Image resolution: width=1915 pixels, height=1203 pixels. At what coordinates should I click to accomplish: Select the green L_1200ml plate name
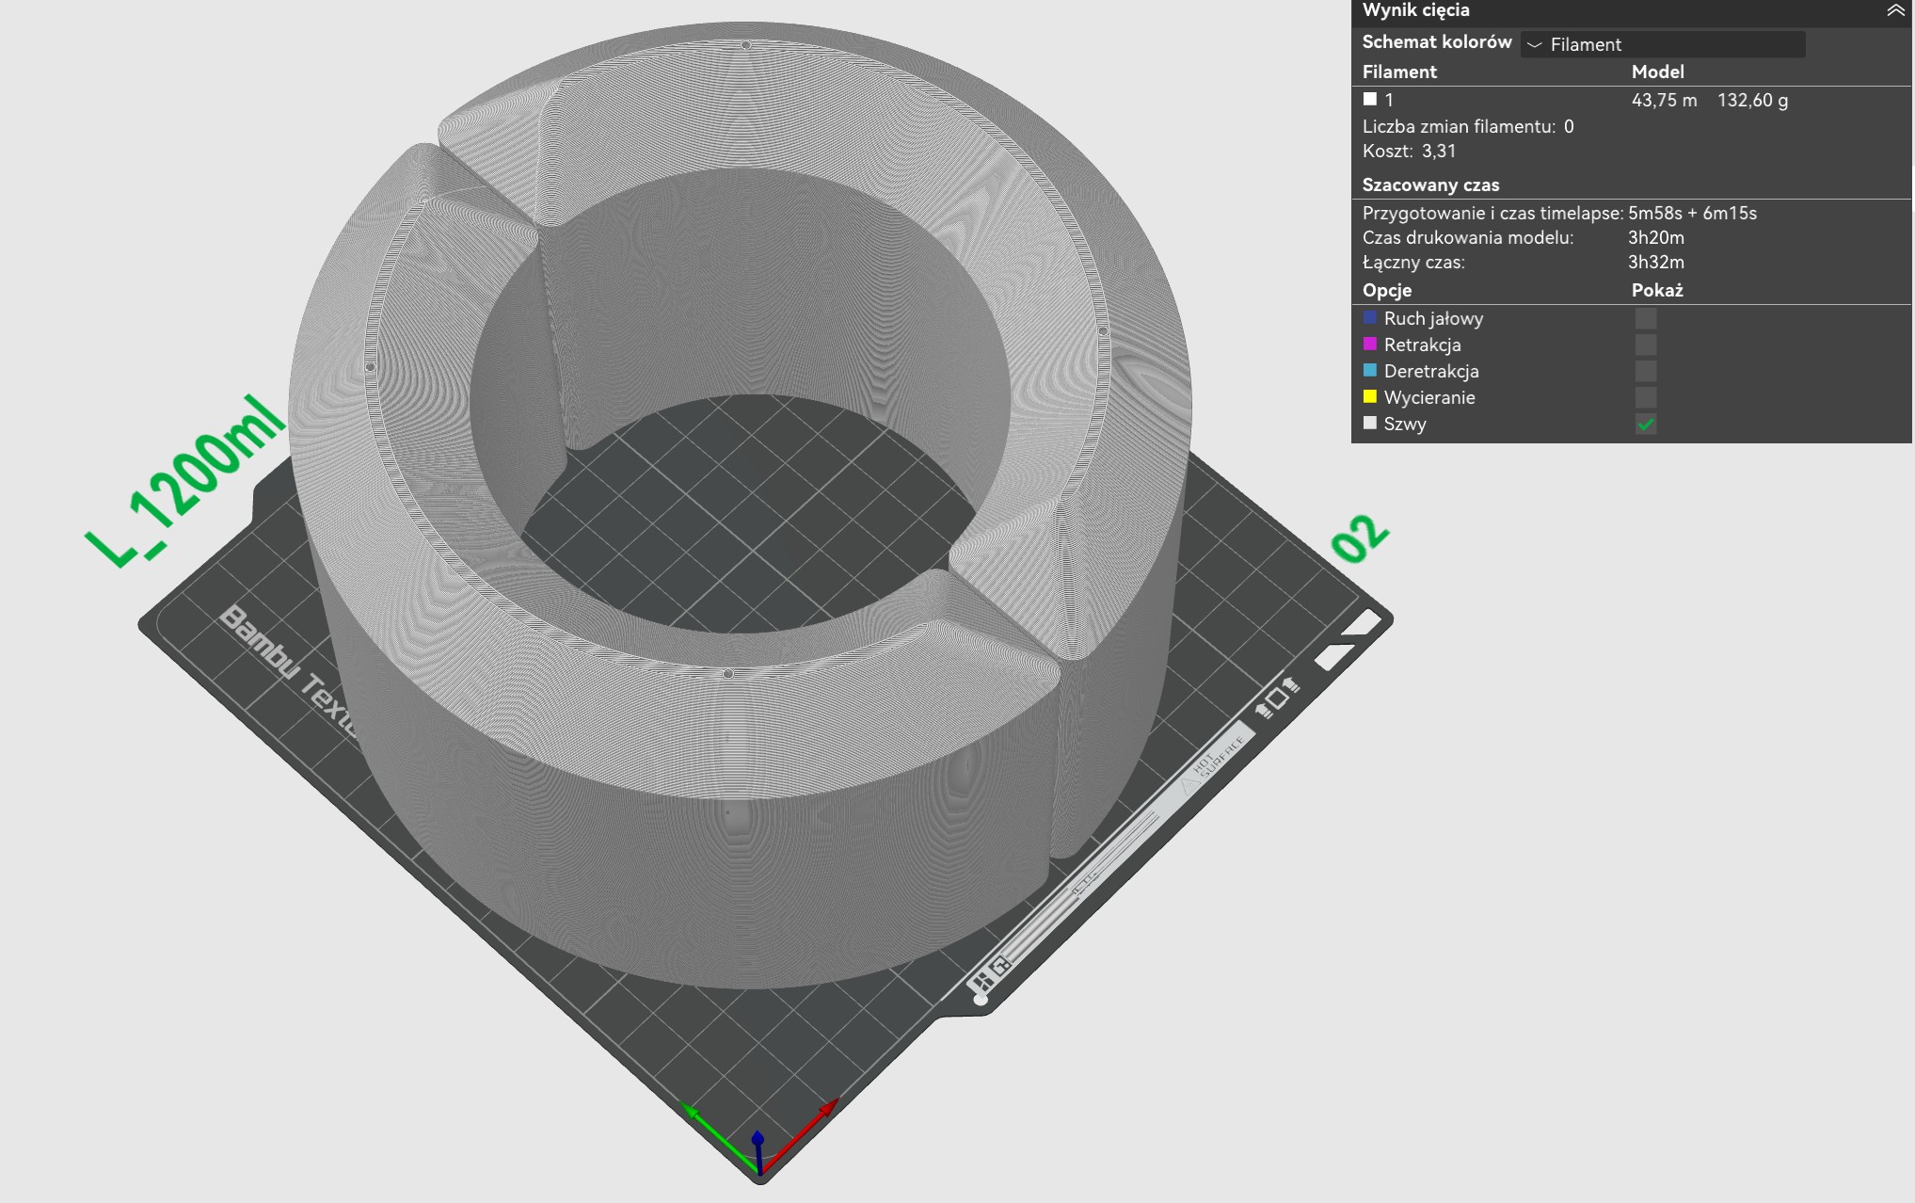coord(185,481)
